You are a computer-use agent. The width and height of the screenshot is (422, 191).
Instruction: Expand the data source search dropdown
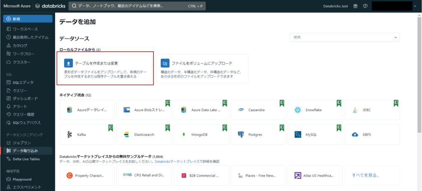pyautogui.click(x=345, y=37)
